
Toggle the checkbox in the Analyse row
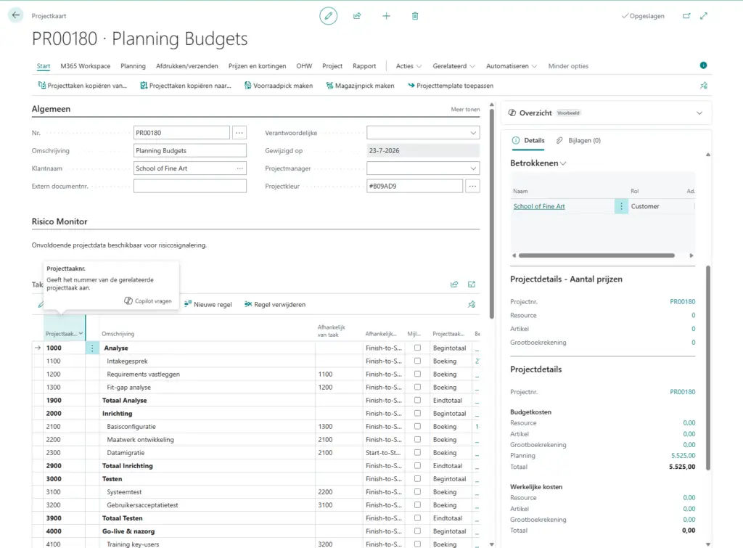pos(417,348)
